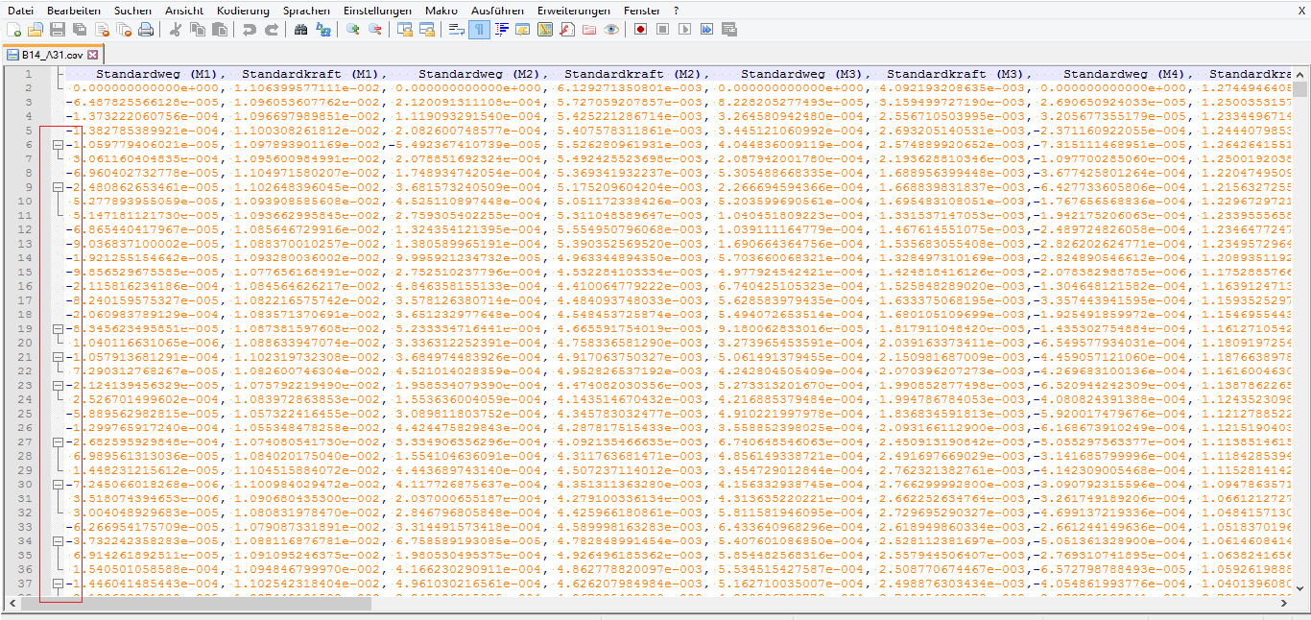Open the Kodierung menu
The height and width of the screenshot is (620, 1311).
click(x=243, y=10)
